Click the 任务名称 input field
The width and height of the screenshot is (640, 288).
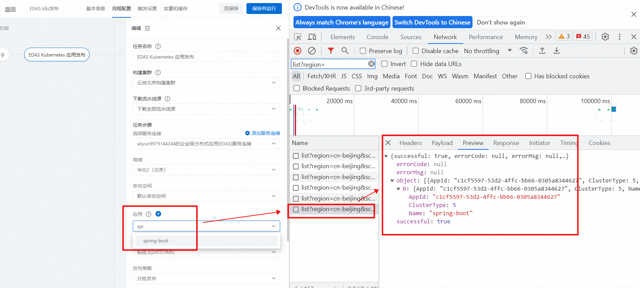tap(206, 57)
